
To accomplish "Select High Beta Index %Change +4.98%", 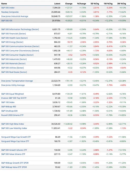I will click(x=83, y=124).
